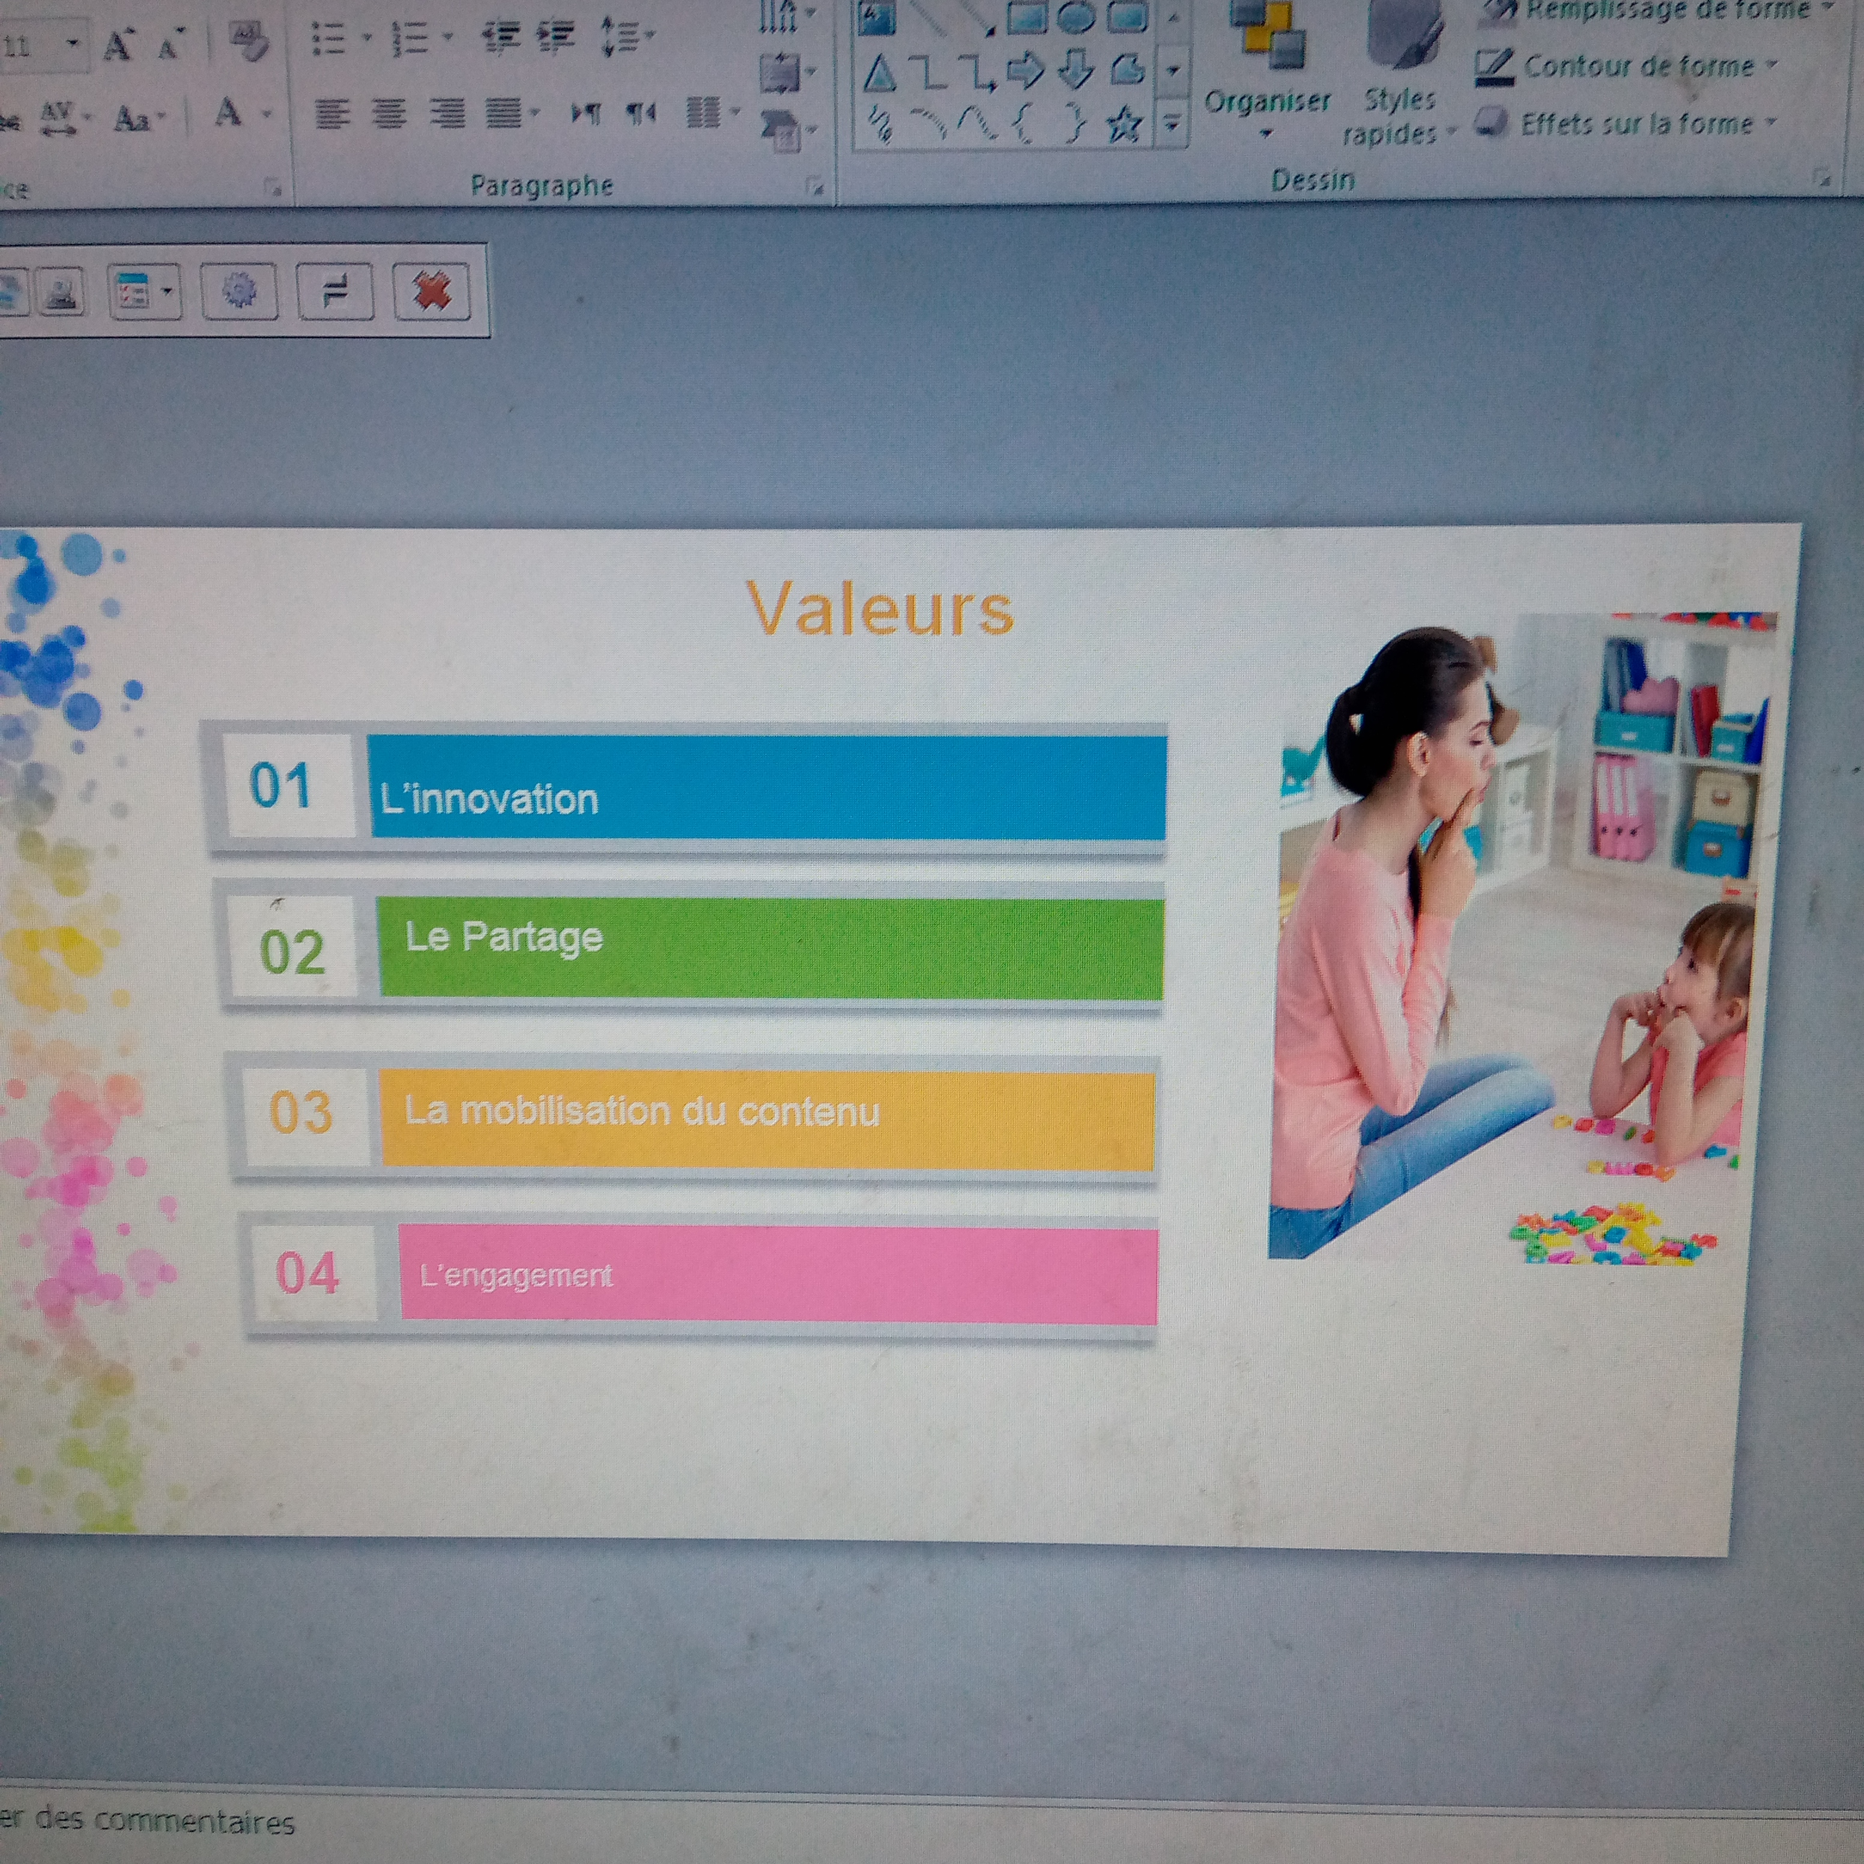This screenshot has width=1864, height=1864.
Task: Click the increase font size icon
Action: [x=118, y=46]
